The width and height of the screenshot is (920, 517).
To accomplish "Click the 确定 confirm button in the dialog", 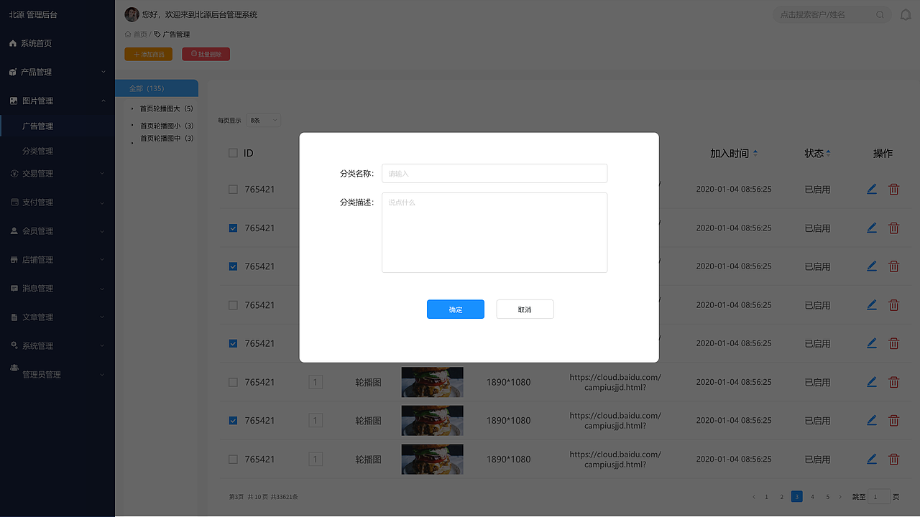I will [455, 309].
